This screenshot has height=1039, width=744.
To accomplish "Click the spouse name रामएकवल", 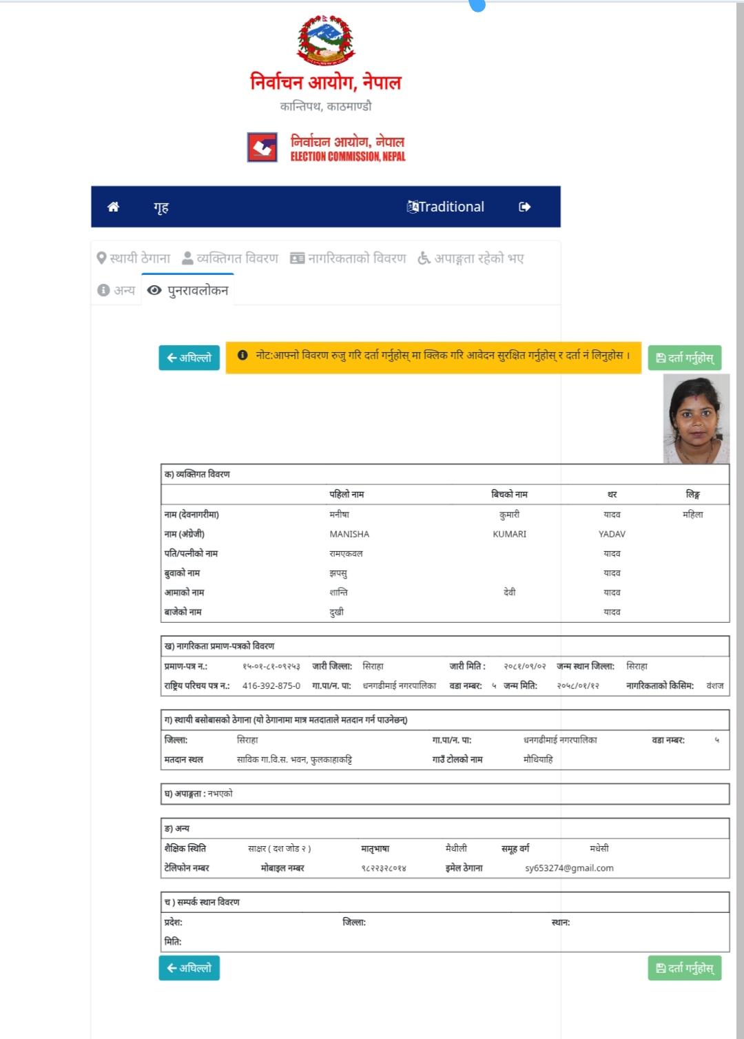I will (346, 553).
